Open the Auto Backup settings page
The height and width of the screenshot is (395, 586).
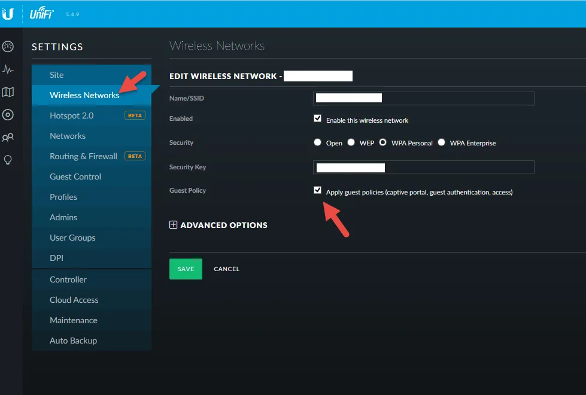click(73, 341)
